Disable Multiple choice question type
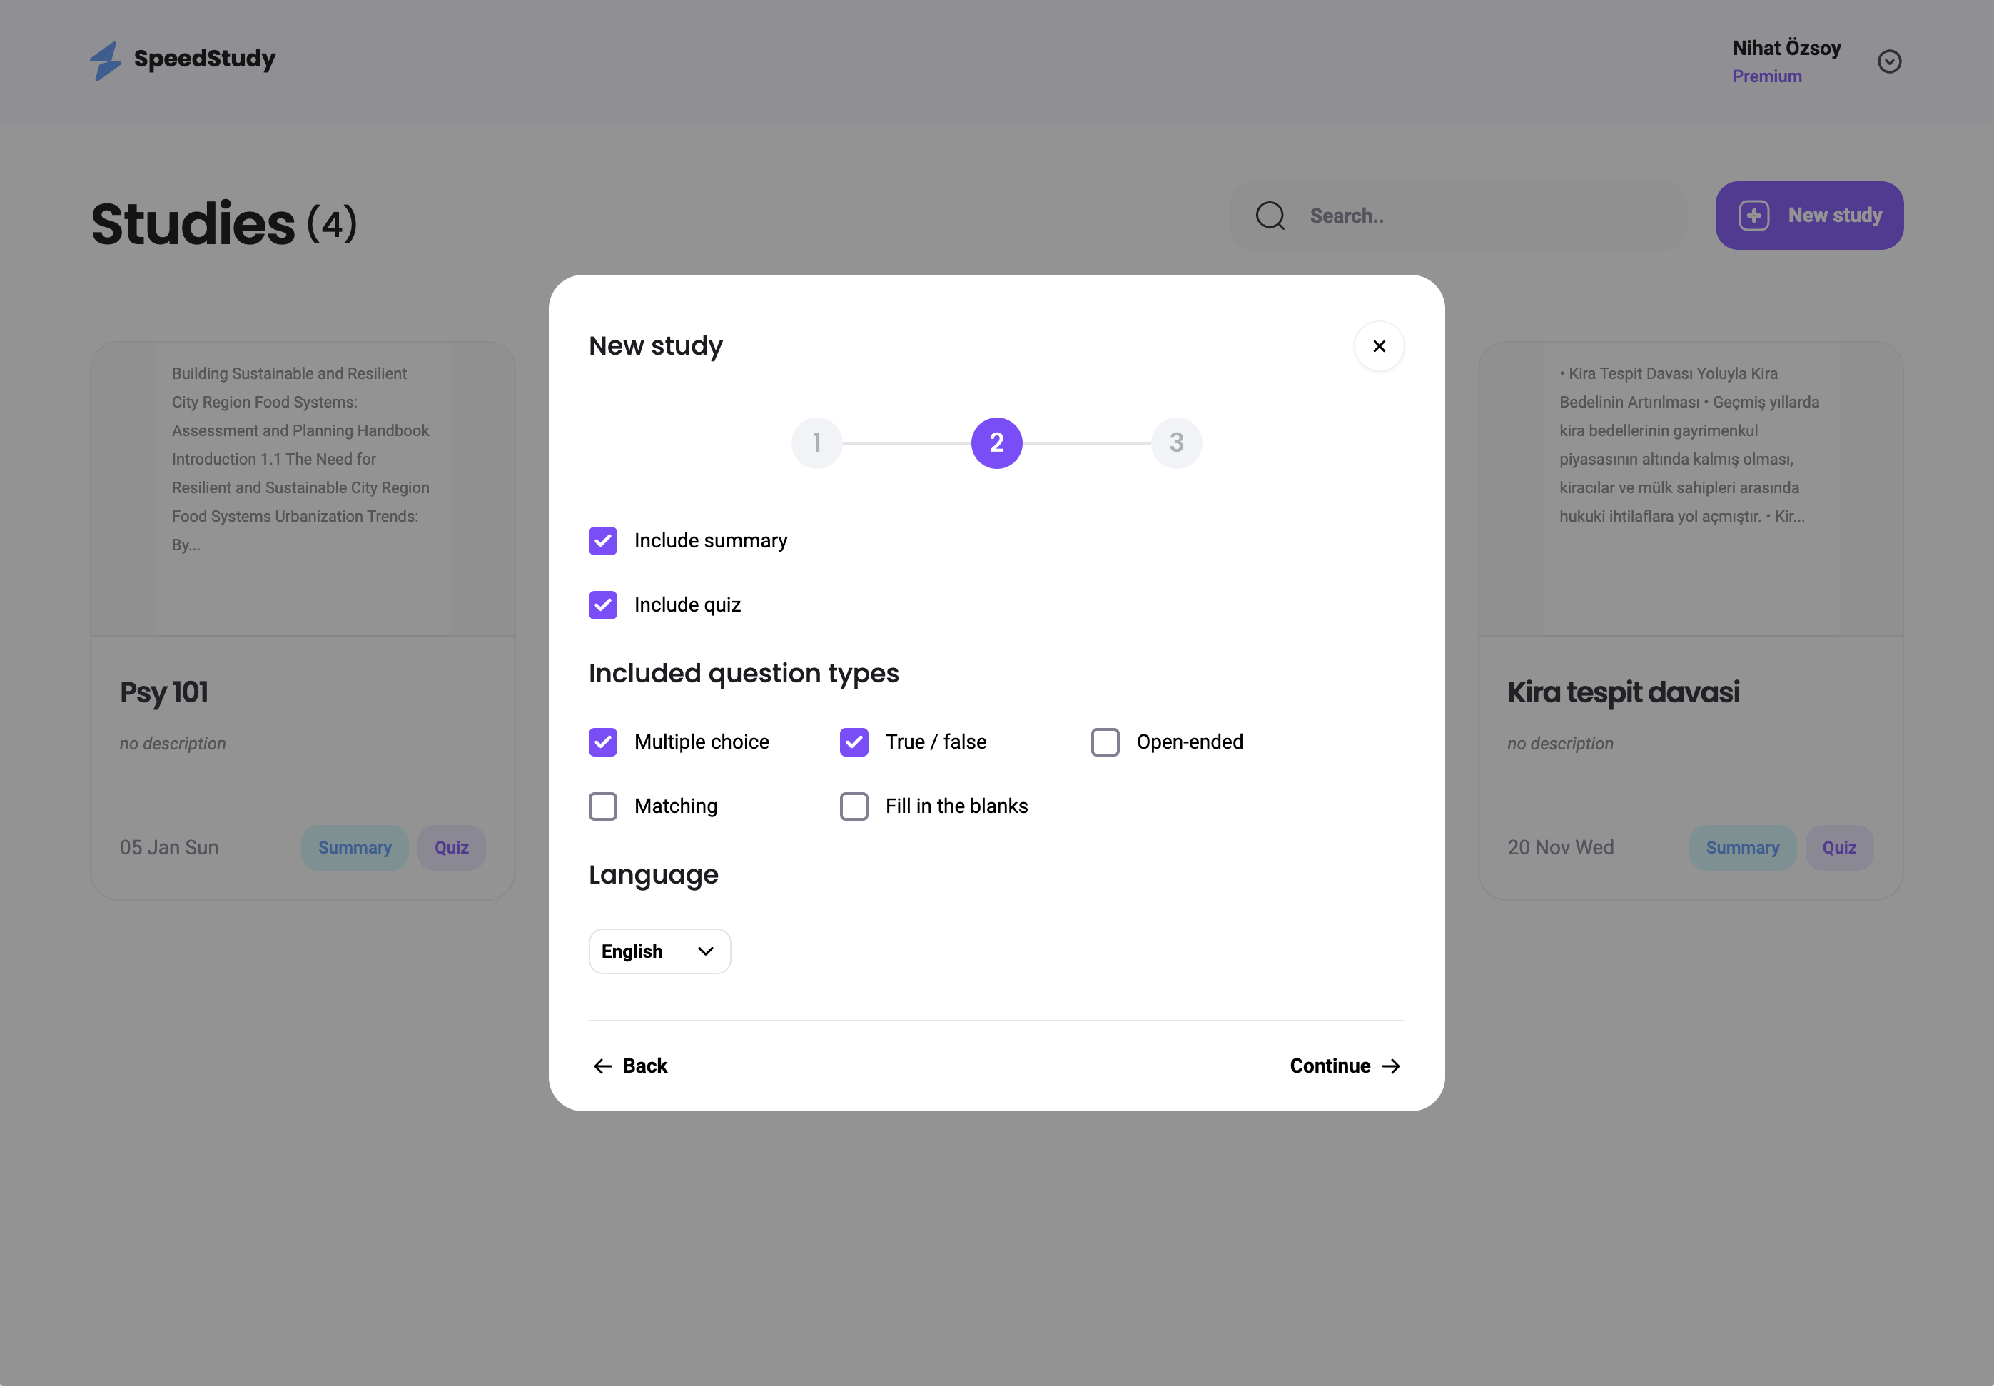 (603, 742)
